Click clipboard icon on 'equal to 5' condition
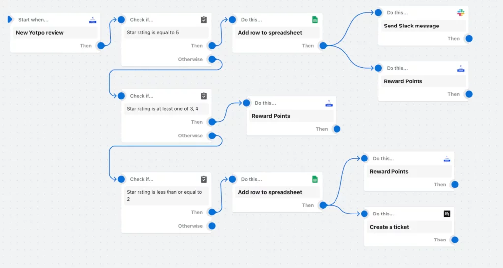Viewport: 503px width, 268px height. click(204, 20)
